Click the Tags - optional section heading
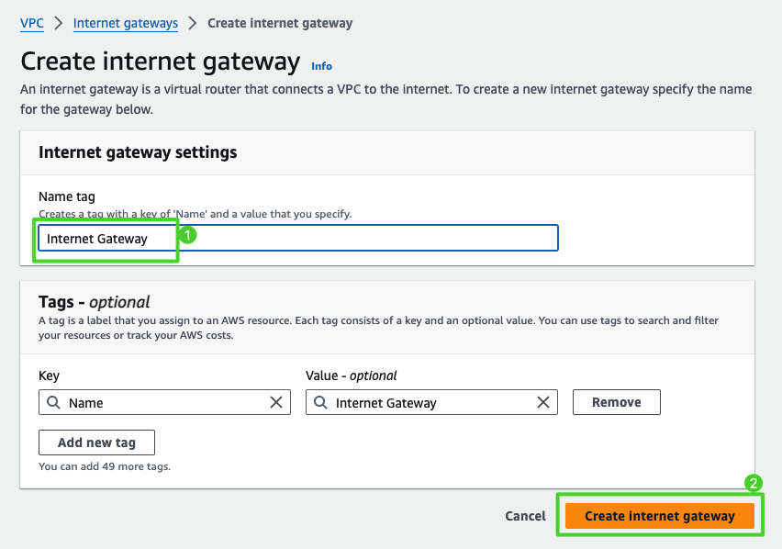 94,302
